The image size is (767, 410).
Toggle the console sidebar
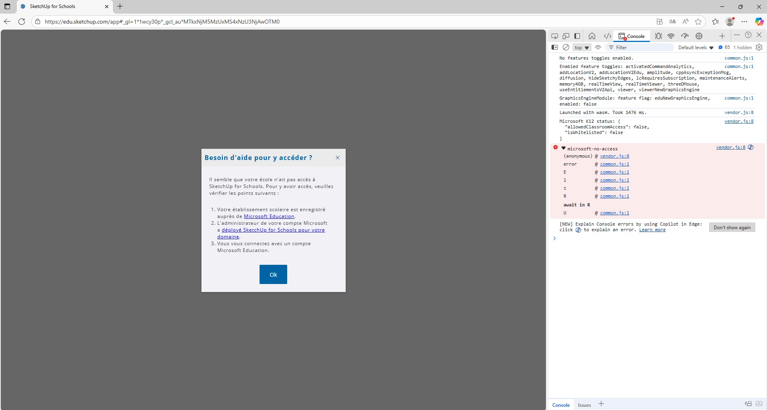click(x=555, y=47)
